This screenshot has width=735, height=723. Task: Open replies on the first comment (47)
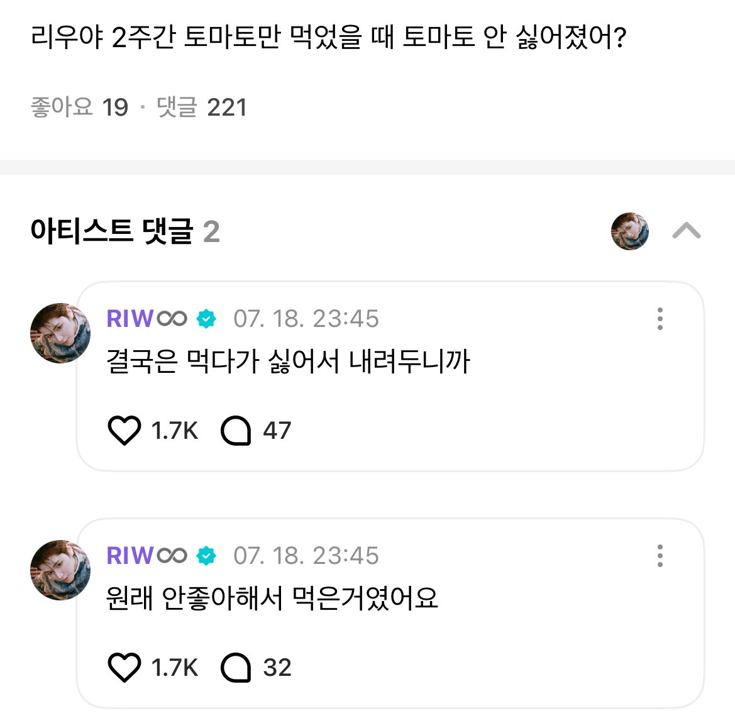[x=256, y=430]
